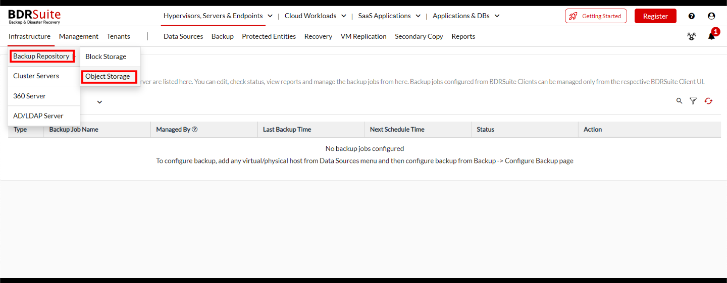
Task: Select Cluster Servers in the Infrastructure menu
Action: [x=44, y=76]
